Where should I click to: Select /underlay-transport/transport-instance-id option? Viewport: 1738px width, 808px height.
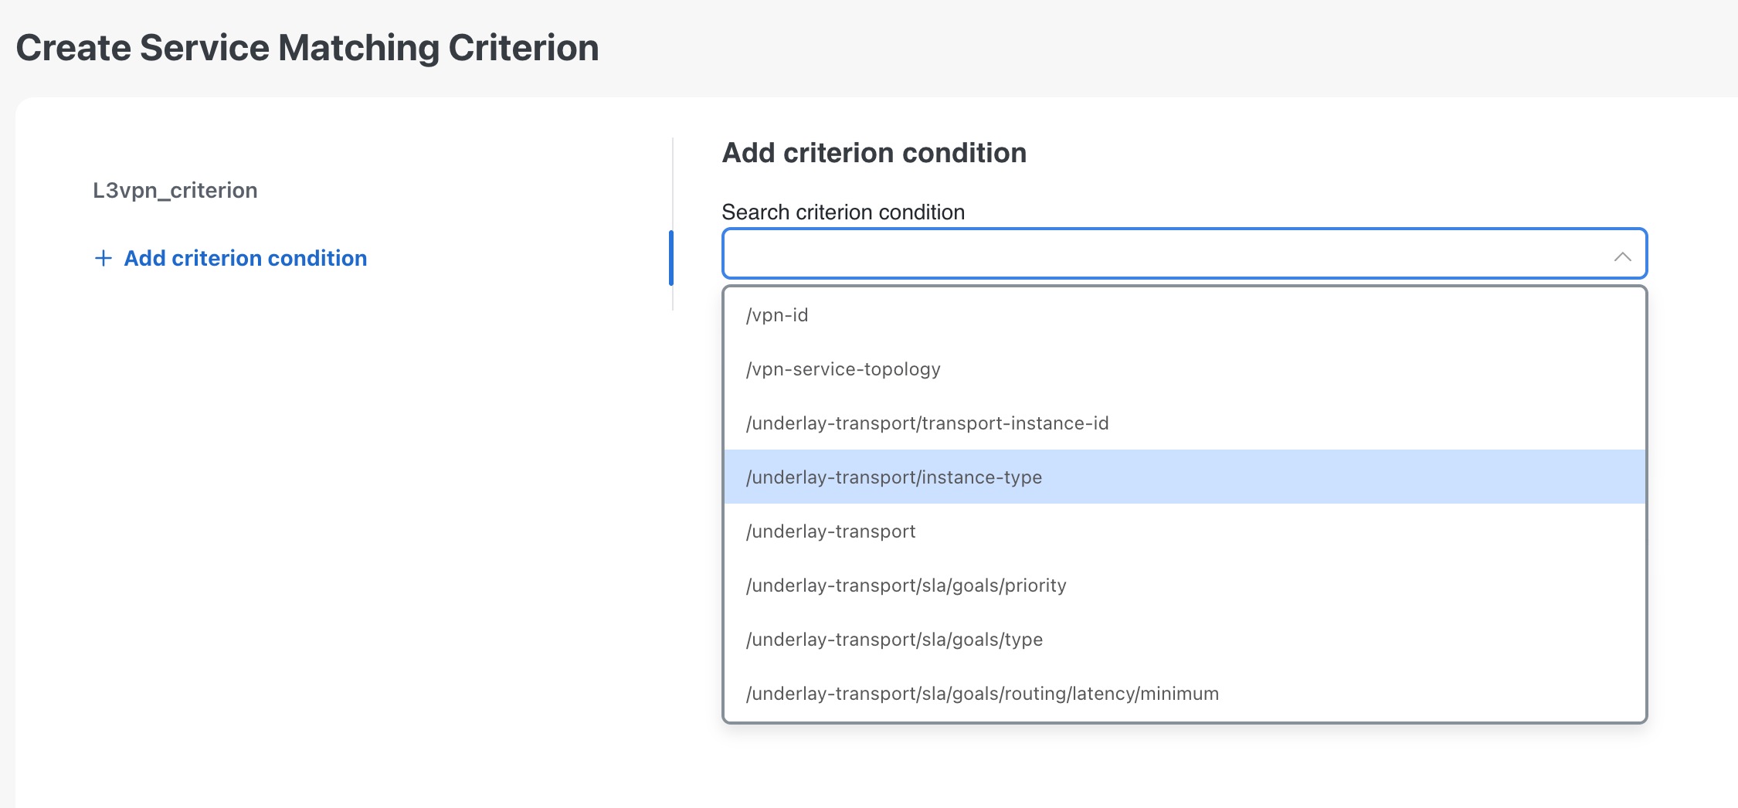pos(927,423)
